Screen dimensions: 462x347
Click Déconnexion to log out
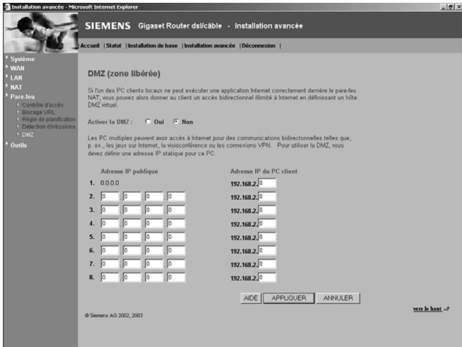click(258, 45)
